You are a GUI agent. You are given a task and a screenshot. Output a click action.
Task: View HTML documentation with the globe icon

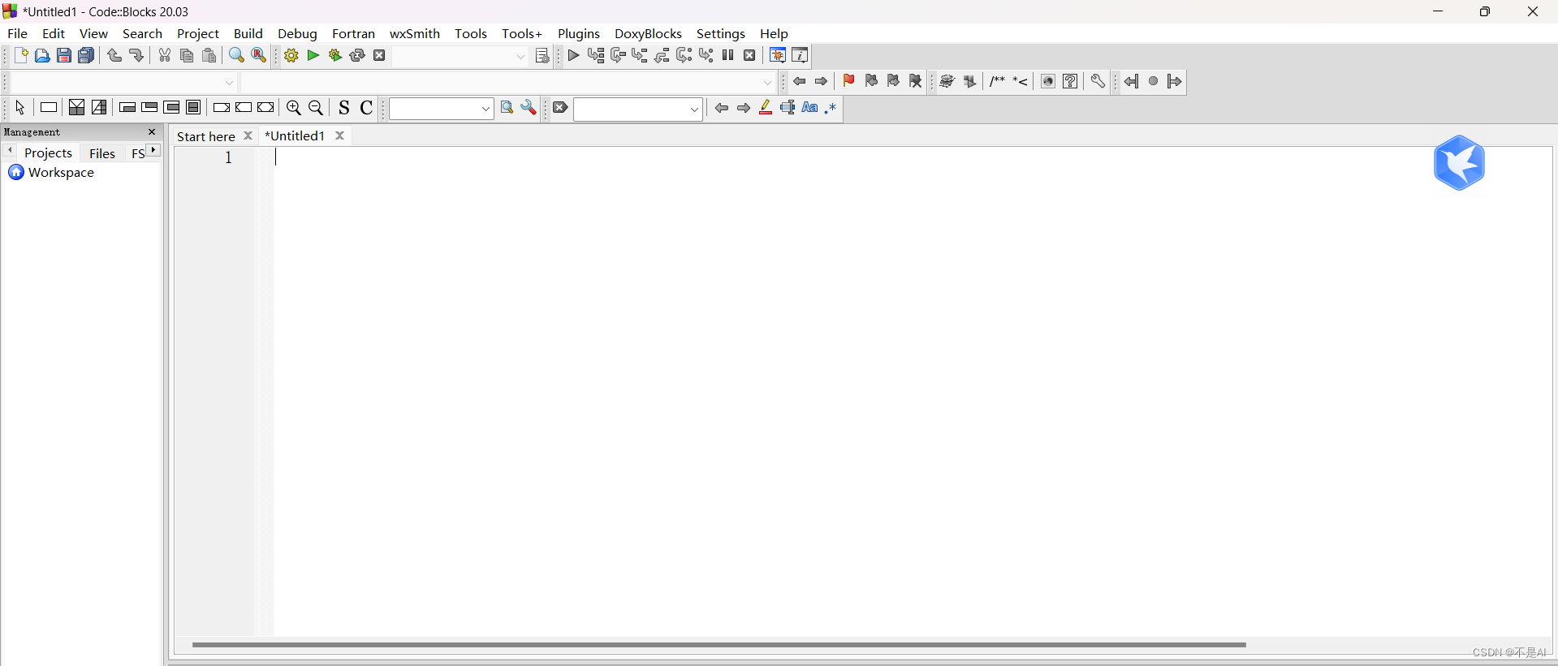[x=1048, y=82]
